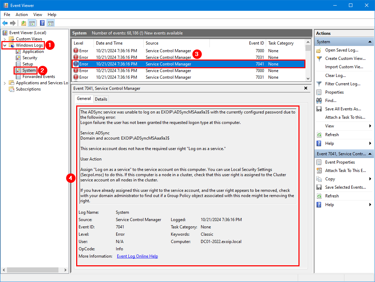Open the View submenu arrow in Actions
This screenshot has height=282, width=375.
pyautogui.click(x=370, y=126)
